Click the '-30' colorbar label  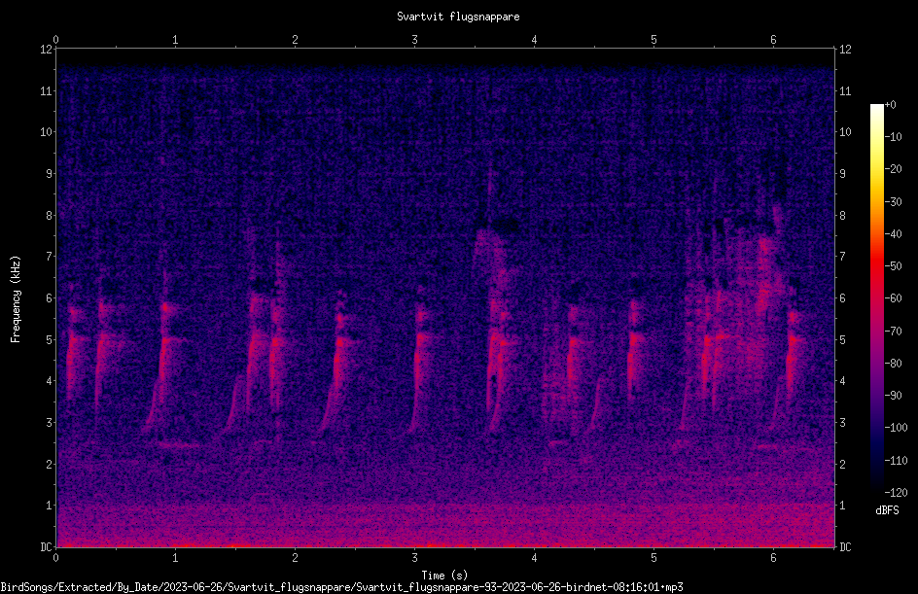point(893,202)
